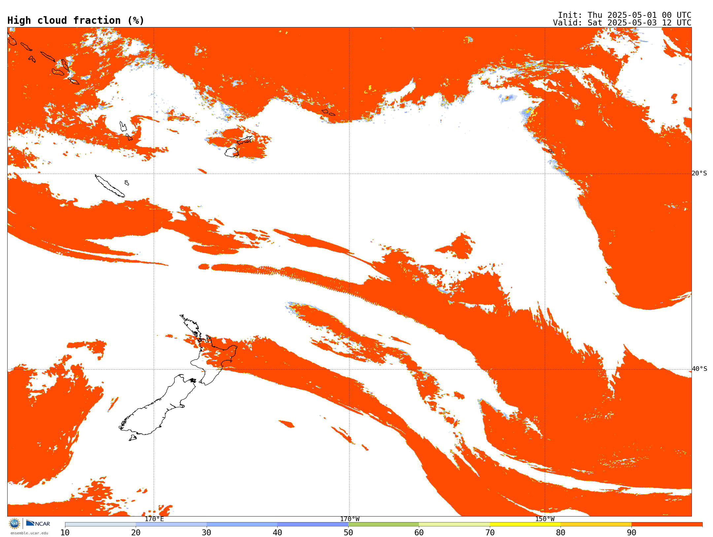Click the 20°S latitude label
This screenshot has height=537, width=713.
pyautogui.click(x=699, y=173)
